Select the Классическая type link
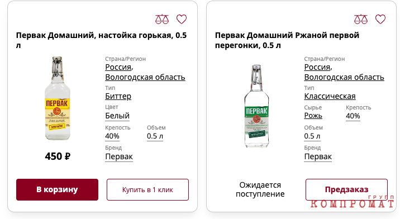Viewport: 400px width, 219px height. pos(330,96)
